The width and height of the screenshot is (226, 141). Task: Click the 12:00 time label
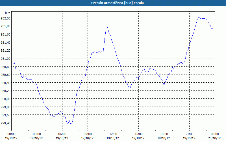coord(113,134)
